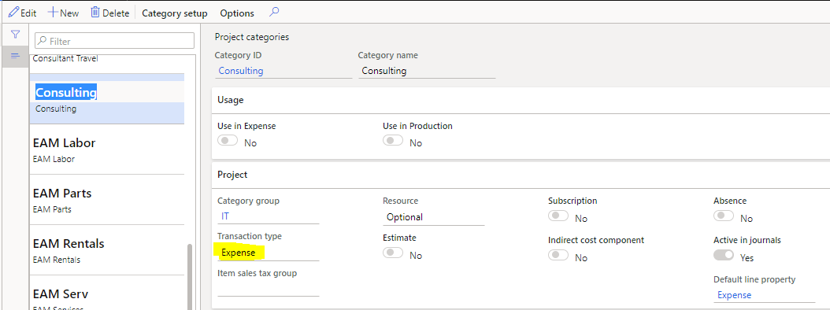Click the EAM Labor subtitle text

[54, 159]
